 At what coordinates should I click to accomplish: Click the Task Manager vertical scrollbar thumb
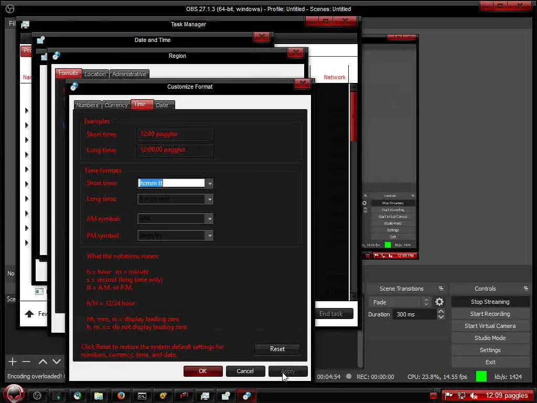tap(353, 116)
